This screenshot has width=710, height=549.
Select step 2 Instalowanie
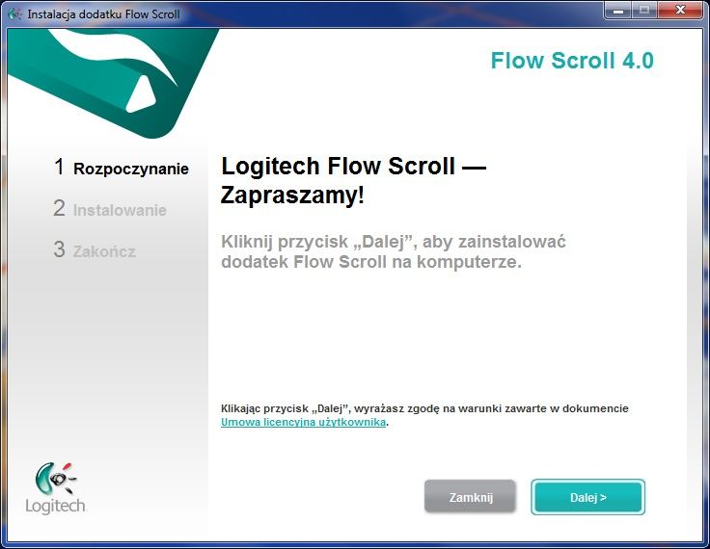(x=110, y=209)
